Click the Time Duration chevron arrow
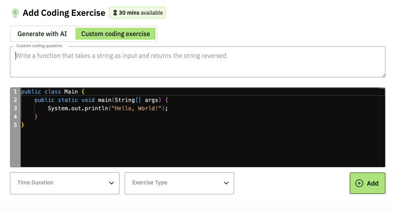The width and height of the screenshot is (393, 211). 112,183
